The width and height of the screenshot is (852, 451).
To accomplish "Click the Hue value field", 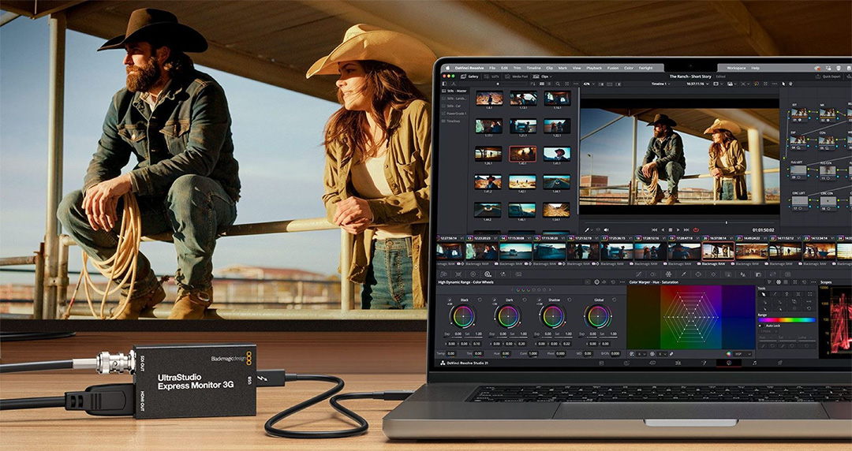I will click(506, 353).
